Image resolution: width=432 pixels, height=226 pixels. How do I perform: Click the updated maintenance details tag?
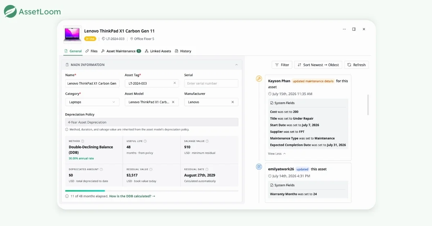click(313, 81)
